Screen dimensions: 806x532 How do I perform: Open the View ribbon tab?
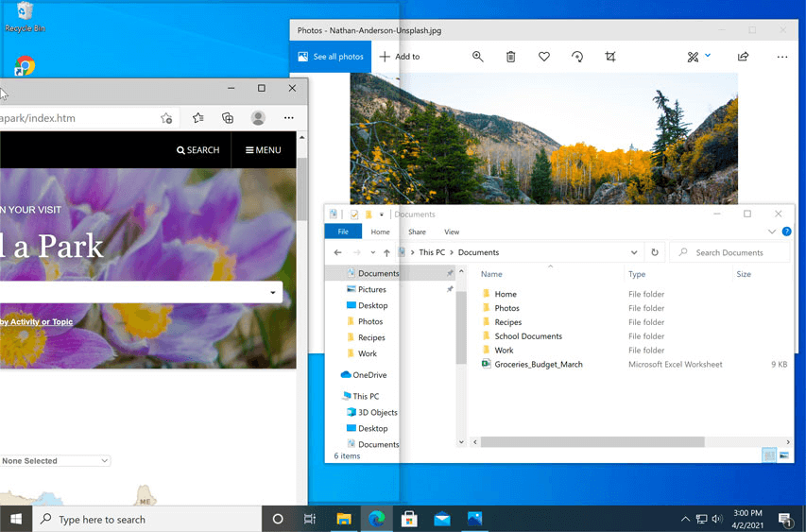point(452,232)
